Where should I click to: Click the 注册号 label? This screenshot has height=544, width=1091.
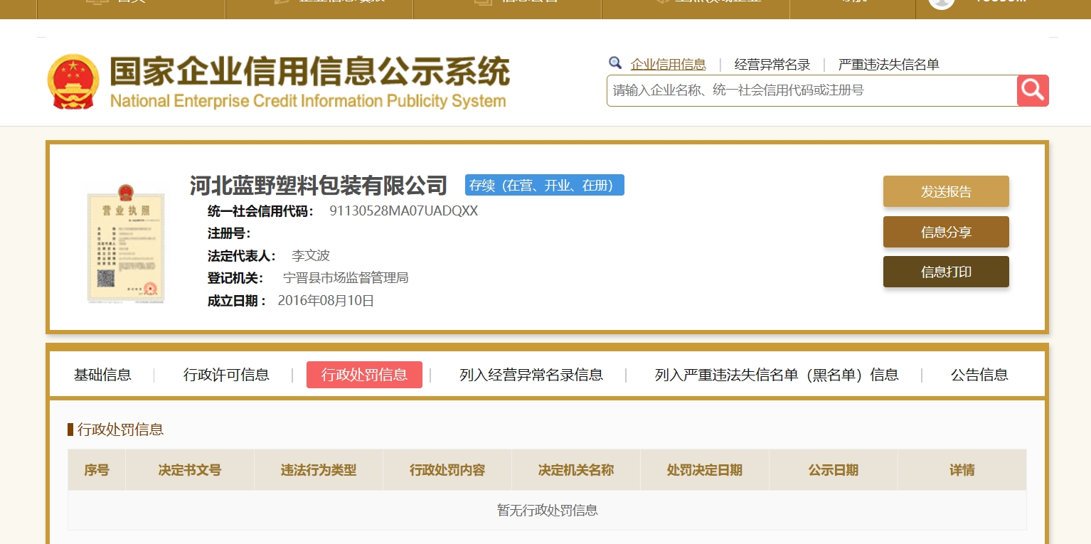click(229, 233)
